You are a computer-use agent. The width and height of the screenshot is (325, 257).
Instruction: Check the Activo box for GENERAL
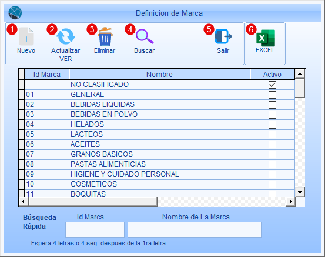tap(272, 94)
